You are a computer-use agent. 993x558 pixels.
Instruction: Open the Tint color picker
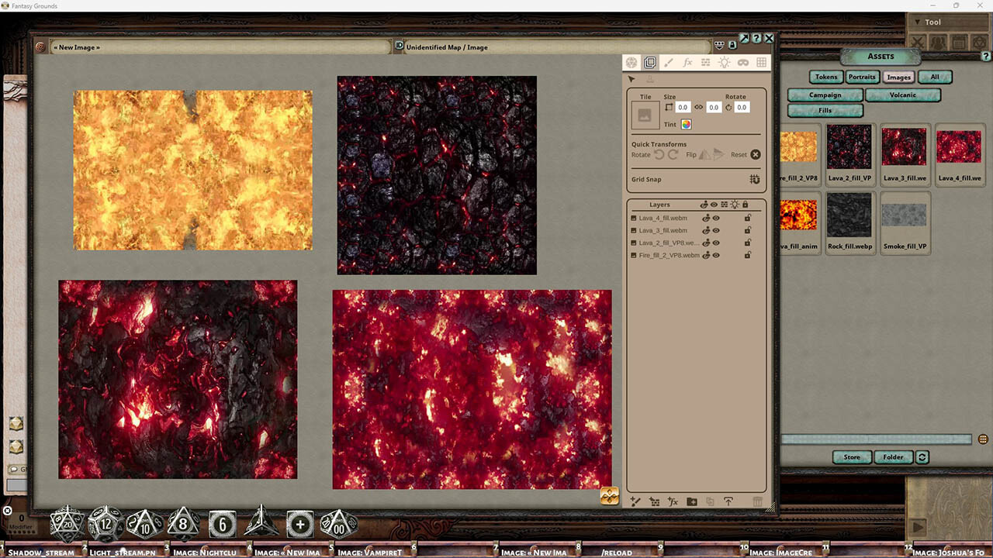[686, 125]
